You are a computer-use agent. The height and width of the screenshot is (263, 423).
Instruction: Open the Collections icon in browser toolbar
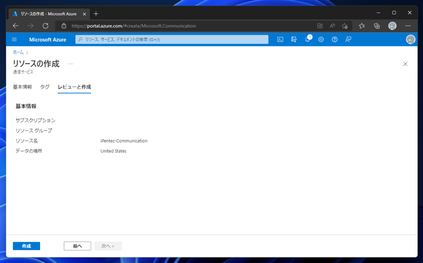(x=377, y=26)
